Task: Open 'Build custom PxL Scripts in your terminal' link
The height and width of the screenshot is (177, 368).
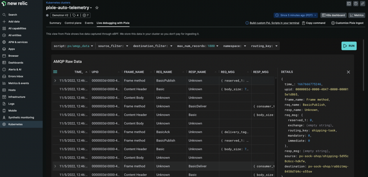Action: click(x=274, y=23)
